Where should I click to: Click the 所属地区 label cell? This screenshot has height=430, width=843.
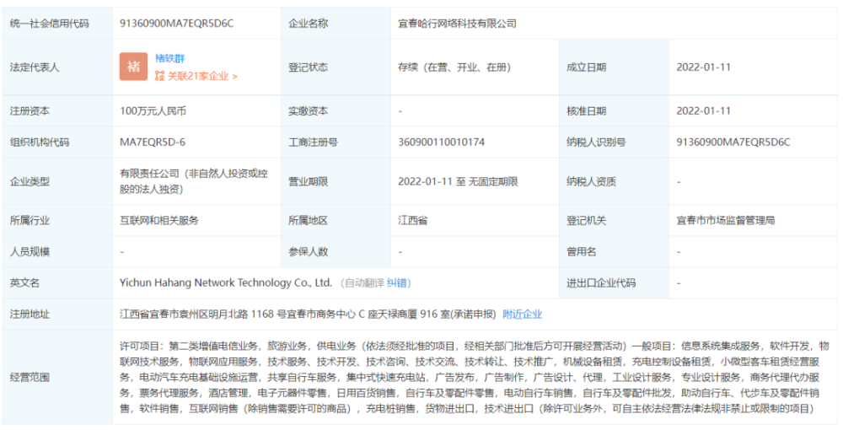(336, 220)
